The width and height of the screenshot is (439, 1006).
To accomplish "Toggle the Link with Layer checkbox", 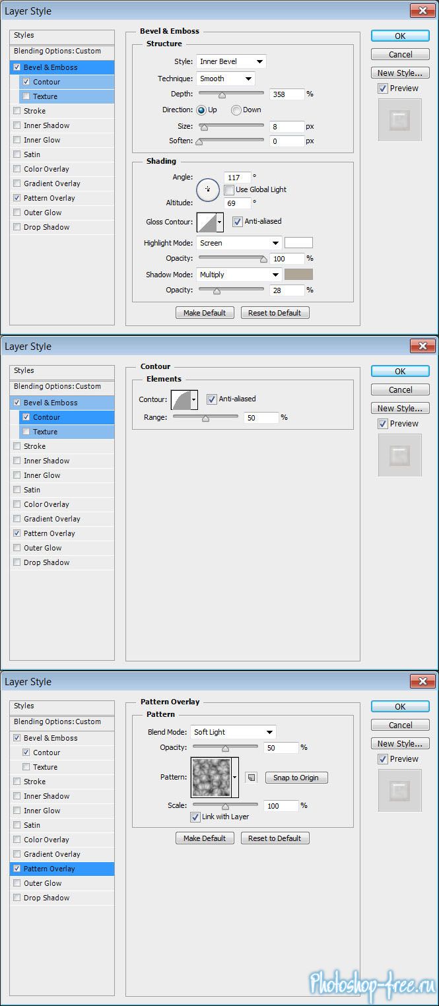I will [195, 817].
